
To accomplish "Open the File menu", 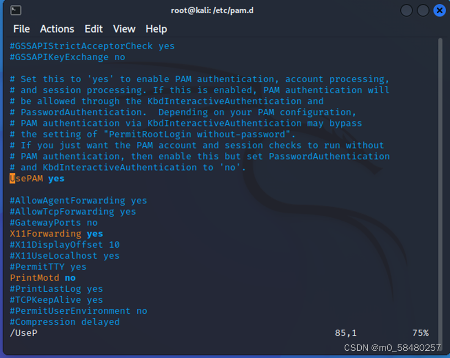I will (21, 29).
